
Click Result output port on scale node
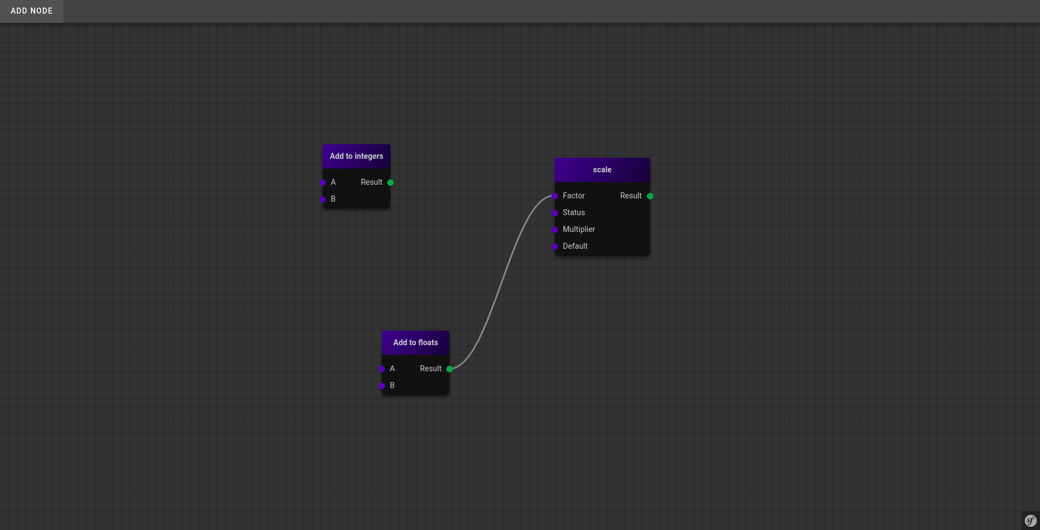point(650,196)
